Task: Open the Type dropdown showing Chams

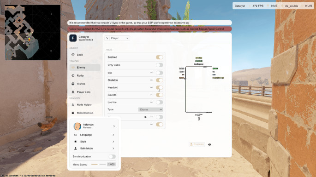Action: coord(150,109)
